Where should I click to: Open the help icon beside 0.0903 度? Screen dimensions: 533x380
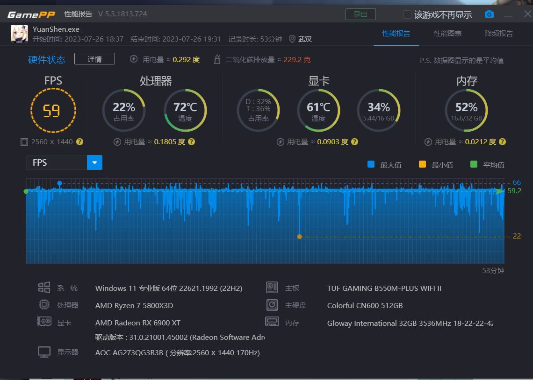[354, 142]
